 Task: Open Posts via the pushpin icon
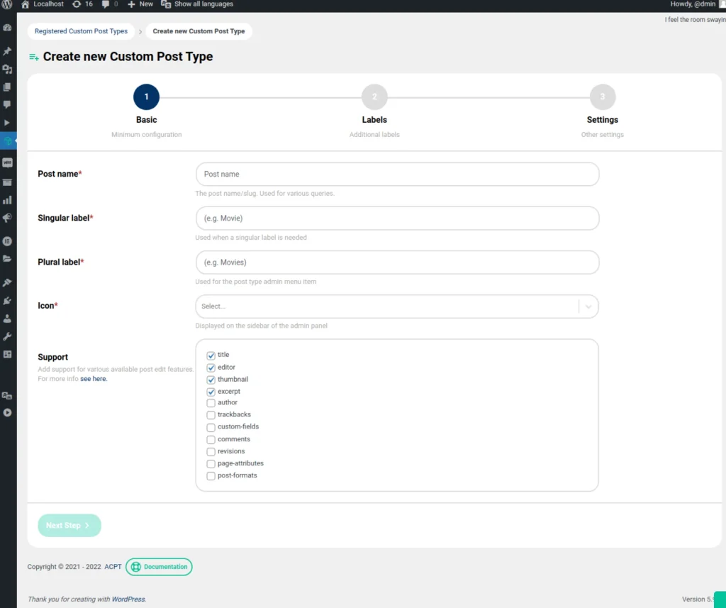coord(7,51)
